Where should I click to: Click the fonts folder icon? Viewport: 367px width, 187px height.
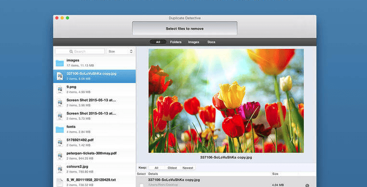[60, 129]
